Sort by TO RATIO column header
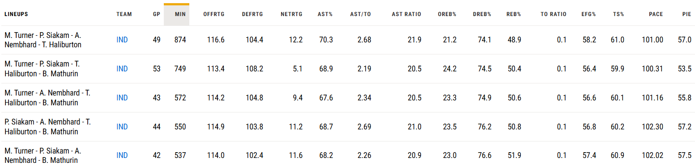The height and width of the screenshot is (166, 695). click(x=554, y=14)
